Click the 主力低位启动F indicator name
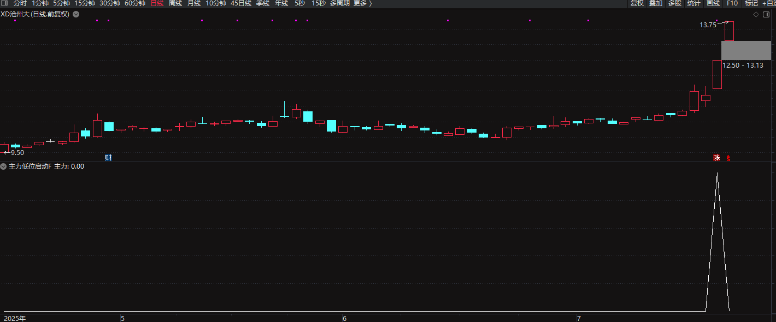The height and width of the screenshot is (322, 776). [x=30, y=166]
